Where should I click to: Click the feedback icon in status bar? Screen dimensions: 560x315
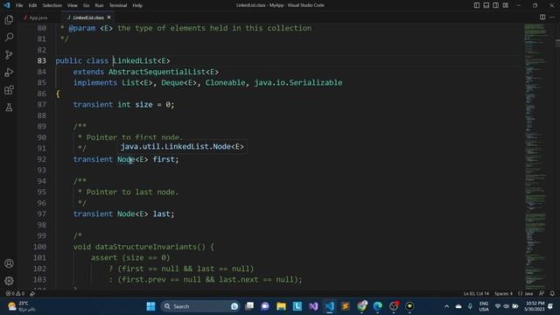pos(542,294)
